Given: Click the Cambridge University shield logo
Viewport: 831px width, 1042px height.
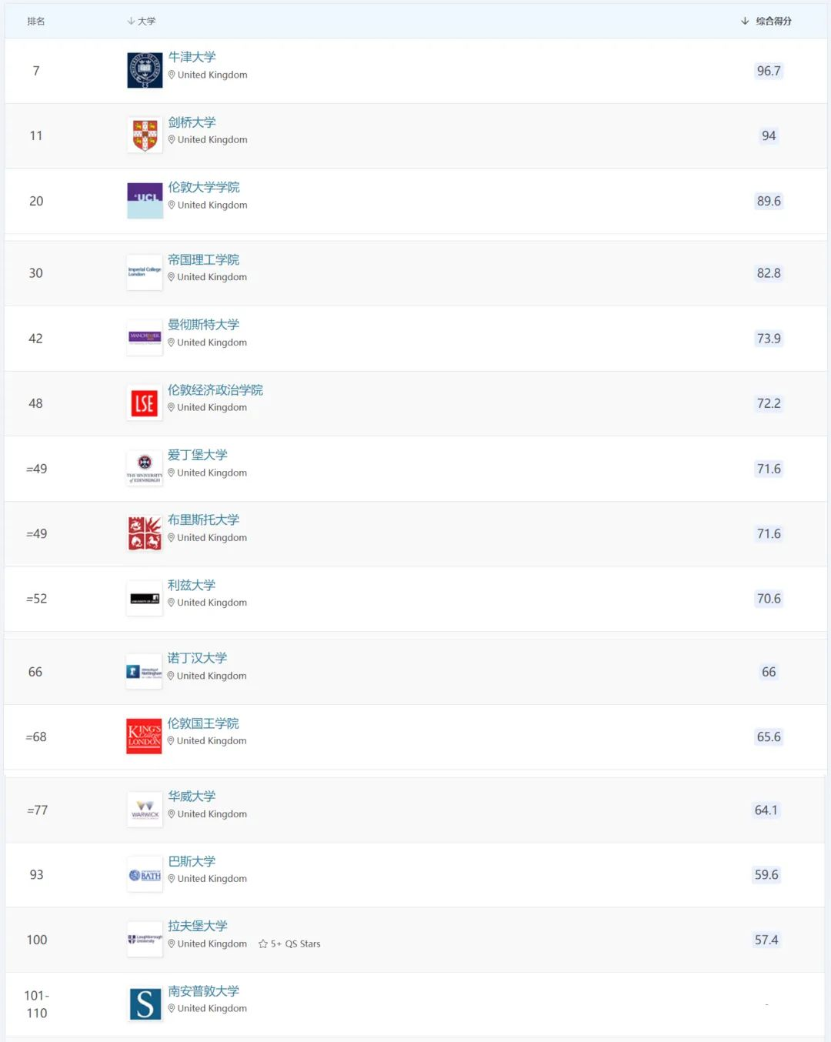Looking at the screenshot, I should [x=145, y=135].
